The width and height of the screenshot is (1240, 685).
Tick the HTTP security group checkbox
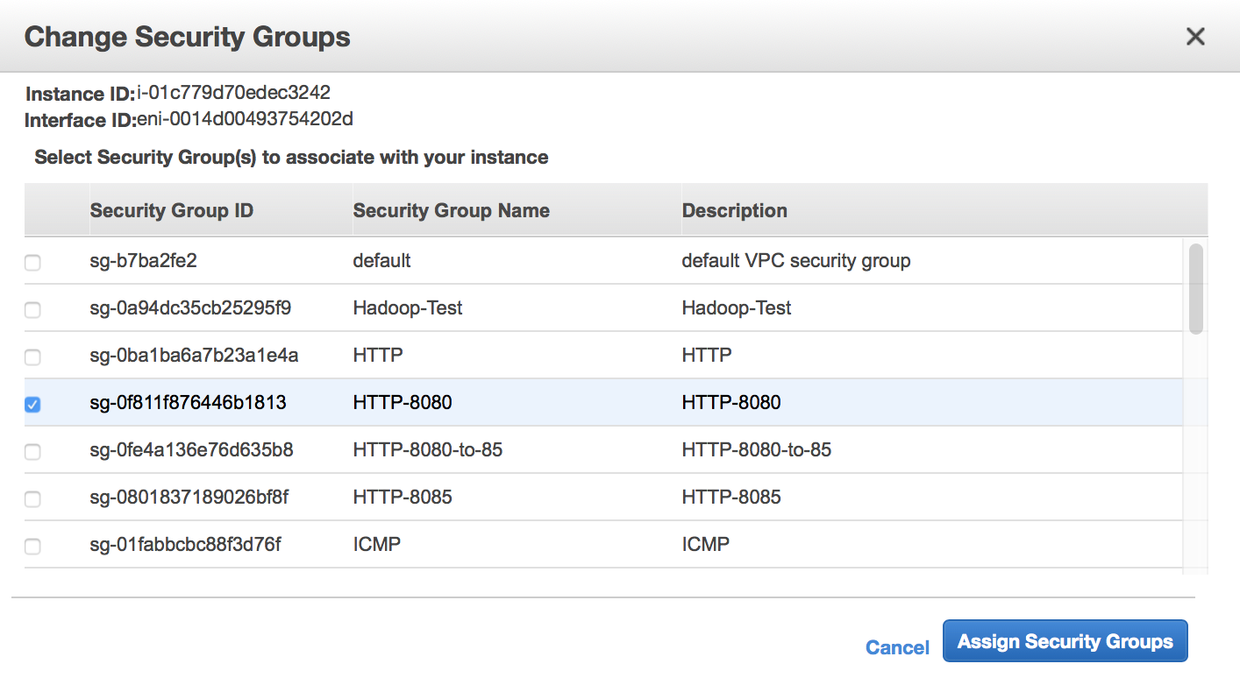[32, 357]
